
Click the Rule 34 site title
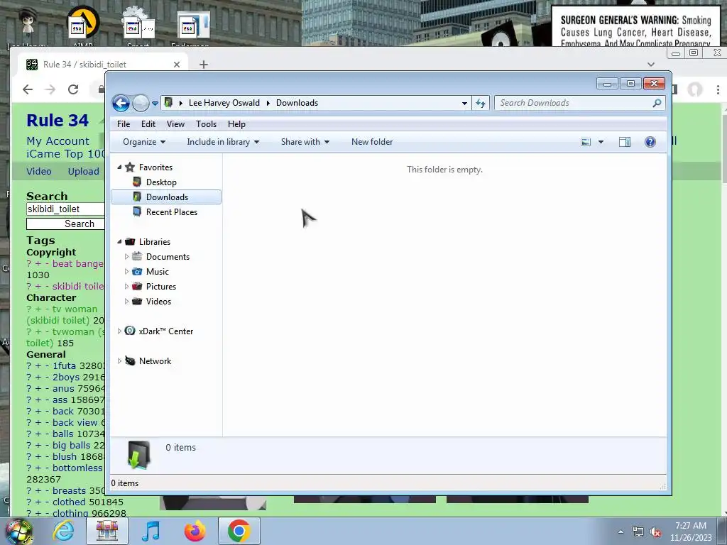tap(58, 121)
